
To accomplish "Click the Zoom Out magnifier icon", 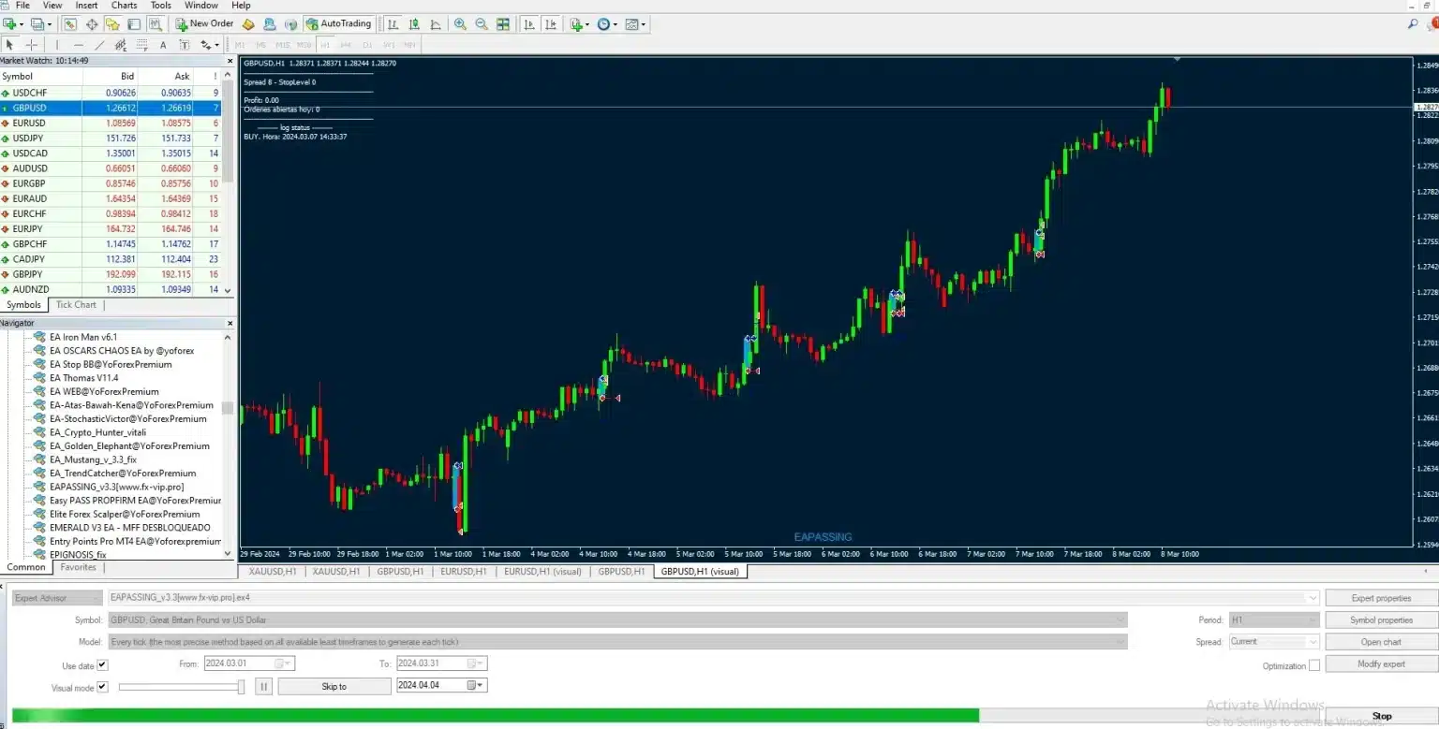I will [481, 24].
